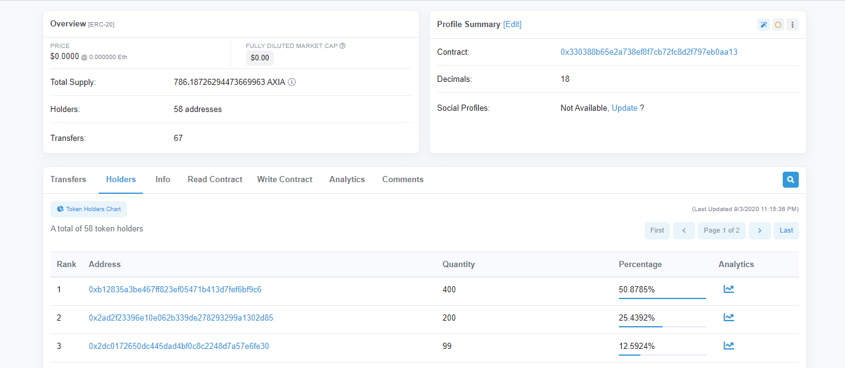The height and width of the screenshot is (368, 845).
Task: Open the Analytics tab
Action: (347, 180)
